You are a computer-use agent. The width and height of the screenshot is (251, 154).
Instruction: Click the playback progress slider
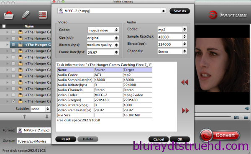(x=213, y=117)
